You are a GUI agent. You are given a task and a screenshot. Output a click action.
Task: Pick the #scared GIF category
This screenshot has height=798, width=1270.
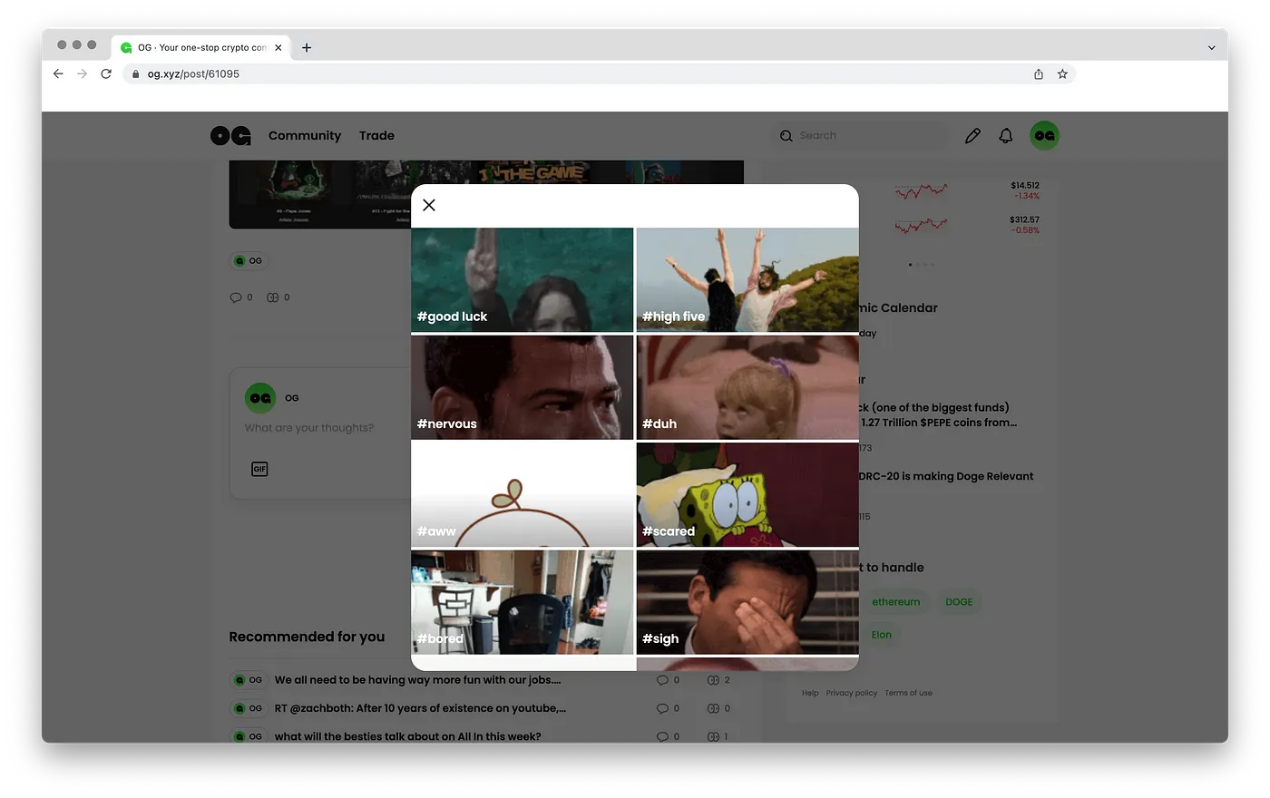[747, 495]
